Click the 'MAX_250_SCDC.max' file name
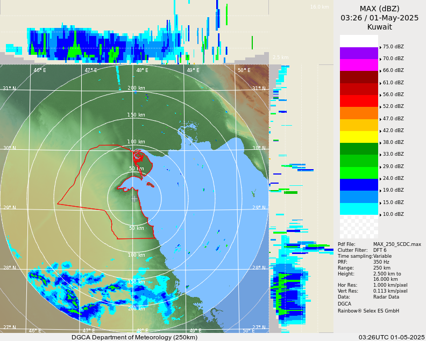This screenshot has width=426, height=341. click(397, 244)
